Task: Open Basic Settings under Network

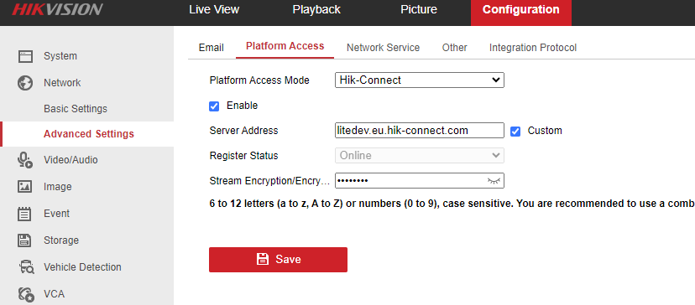Action: click(76, 108)
